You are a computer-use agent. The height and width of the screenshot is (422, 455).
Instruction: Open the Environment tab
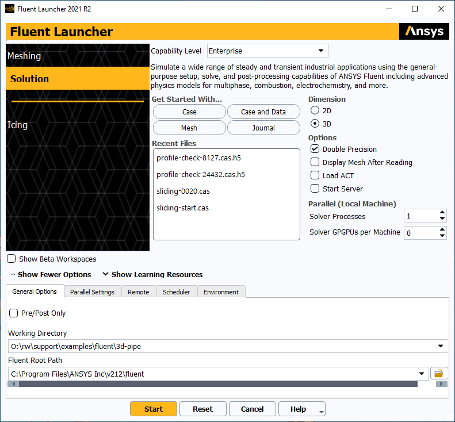221,292
